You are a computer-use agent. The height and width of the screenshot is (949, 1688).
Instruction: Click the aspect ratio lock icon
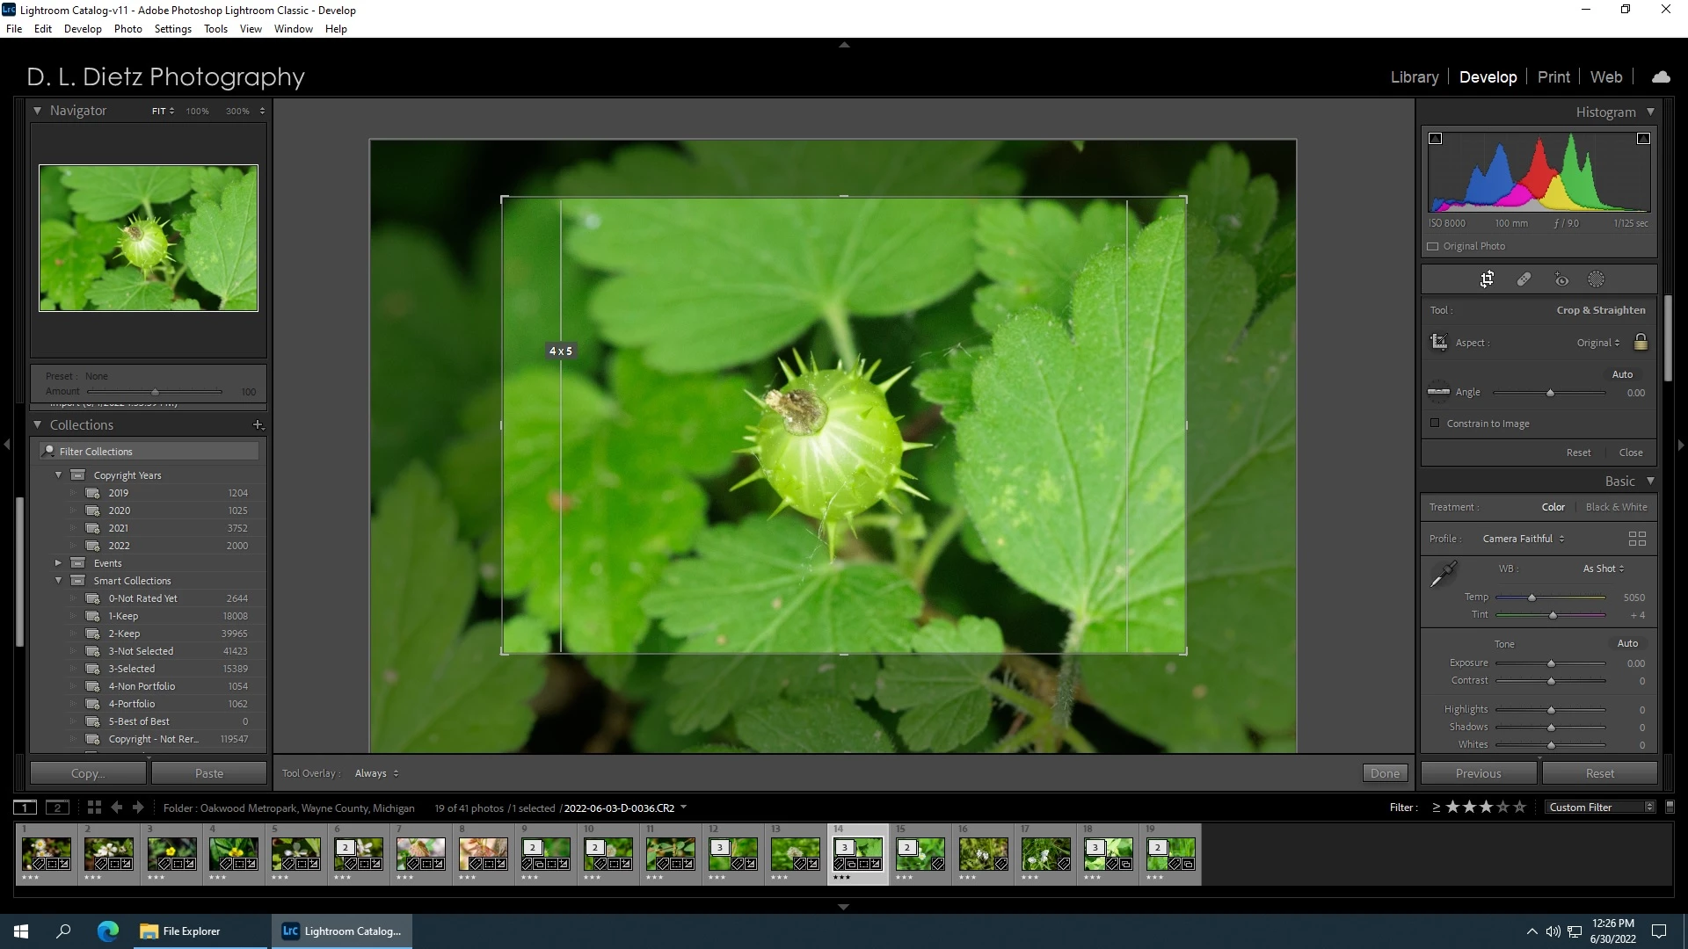click(1641, 342)
